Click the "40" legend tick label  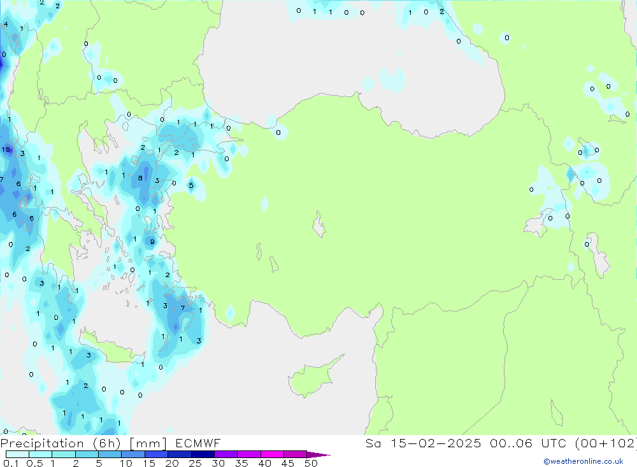(264, 463)
